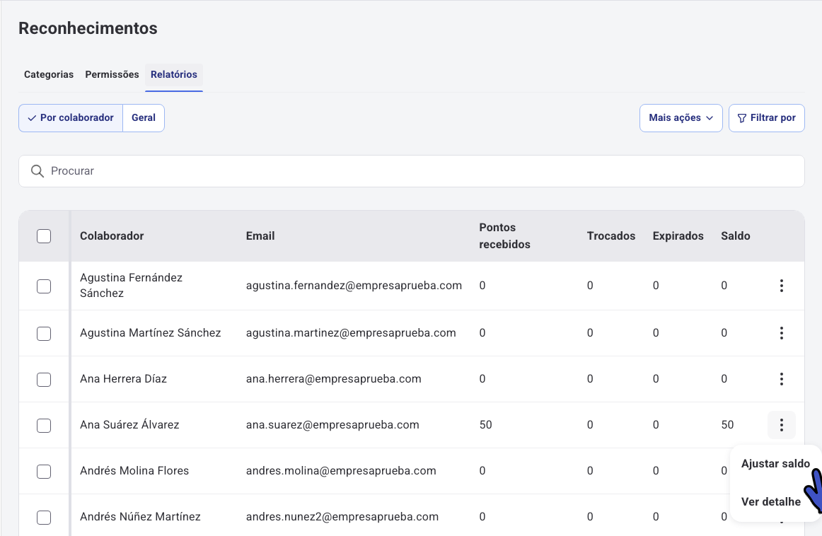Viewport: 822px width, 536px height.
Task: Mark the Andrés Molina Flores checkbox
Action: click(44, 471)
